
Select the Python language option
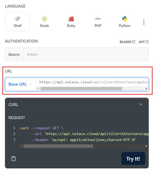pyautogui.click(x=125, y=22)
